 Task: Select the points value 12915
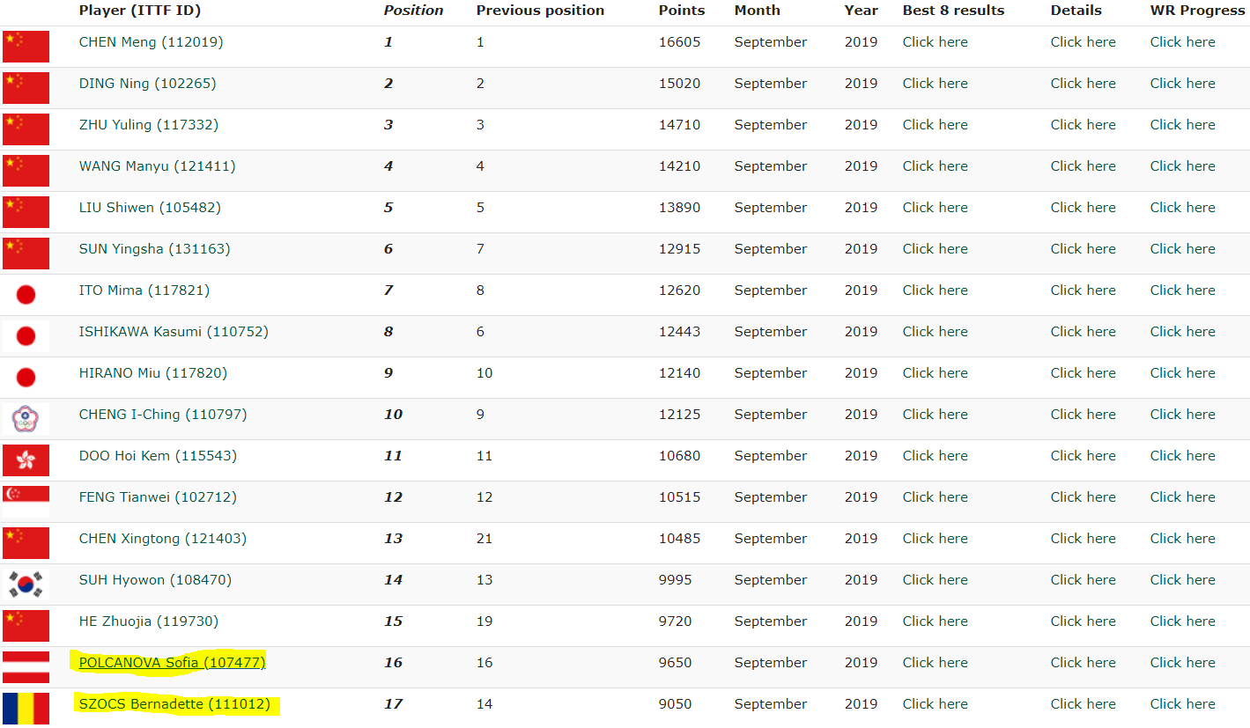(x=679, y=249)
